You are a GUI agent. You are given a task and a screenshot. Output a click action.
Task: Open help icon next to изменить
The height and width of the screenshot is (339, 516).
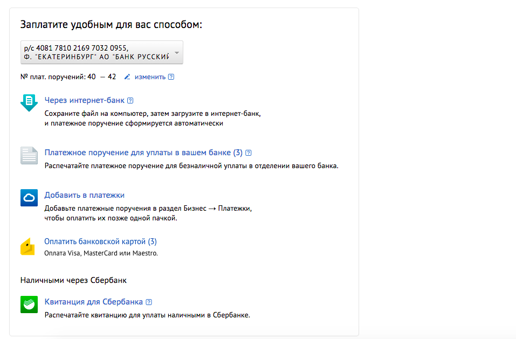click(171, 77)
